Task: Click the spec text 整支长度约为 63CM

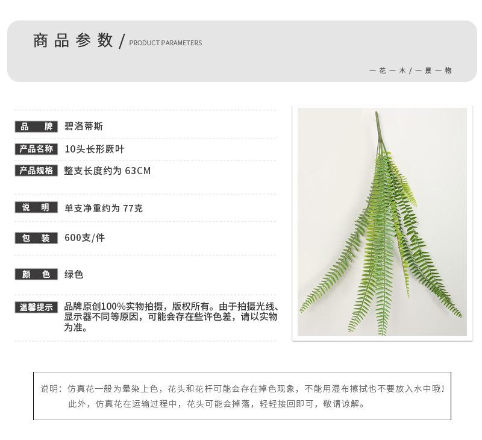Action: (x=107, y=171)
